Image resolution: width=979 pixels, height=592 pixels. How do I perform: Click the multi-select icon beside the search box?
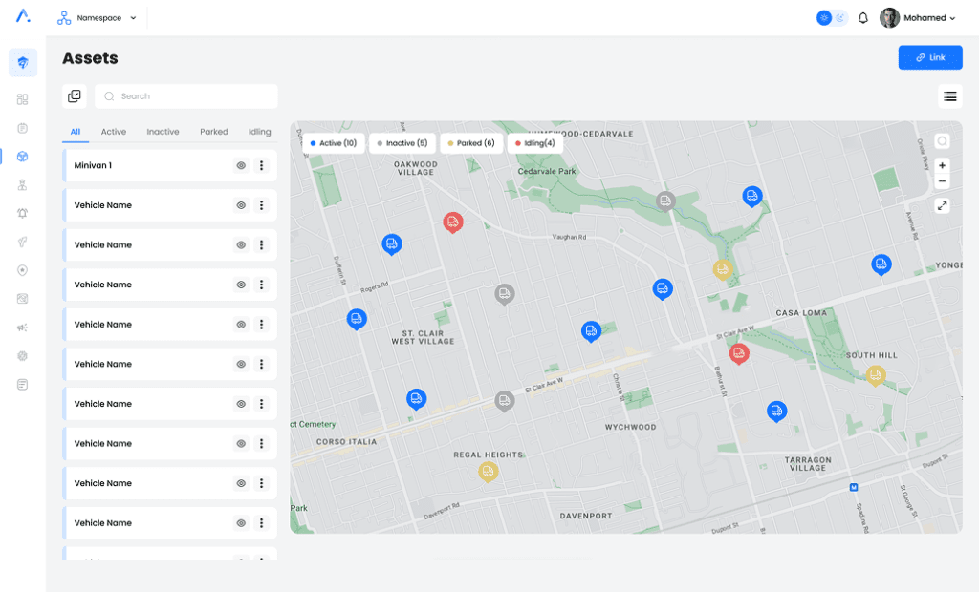pos(75,96)
